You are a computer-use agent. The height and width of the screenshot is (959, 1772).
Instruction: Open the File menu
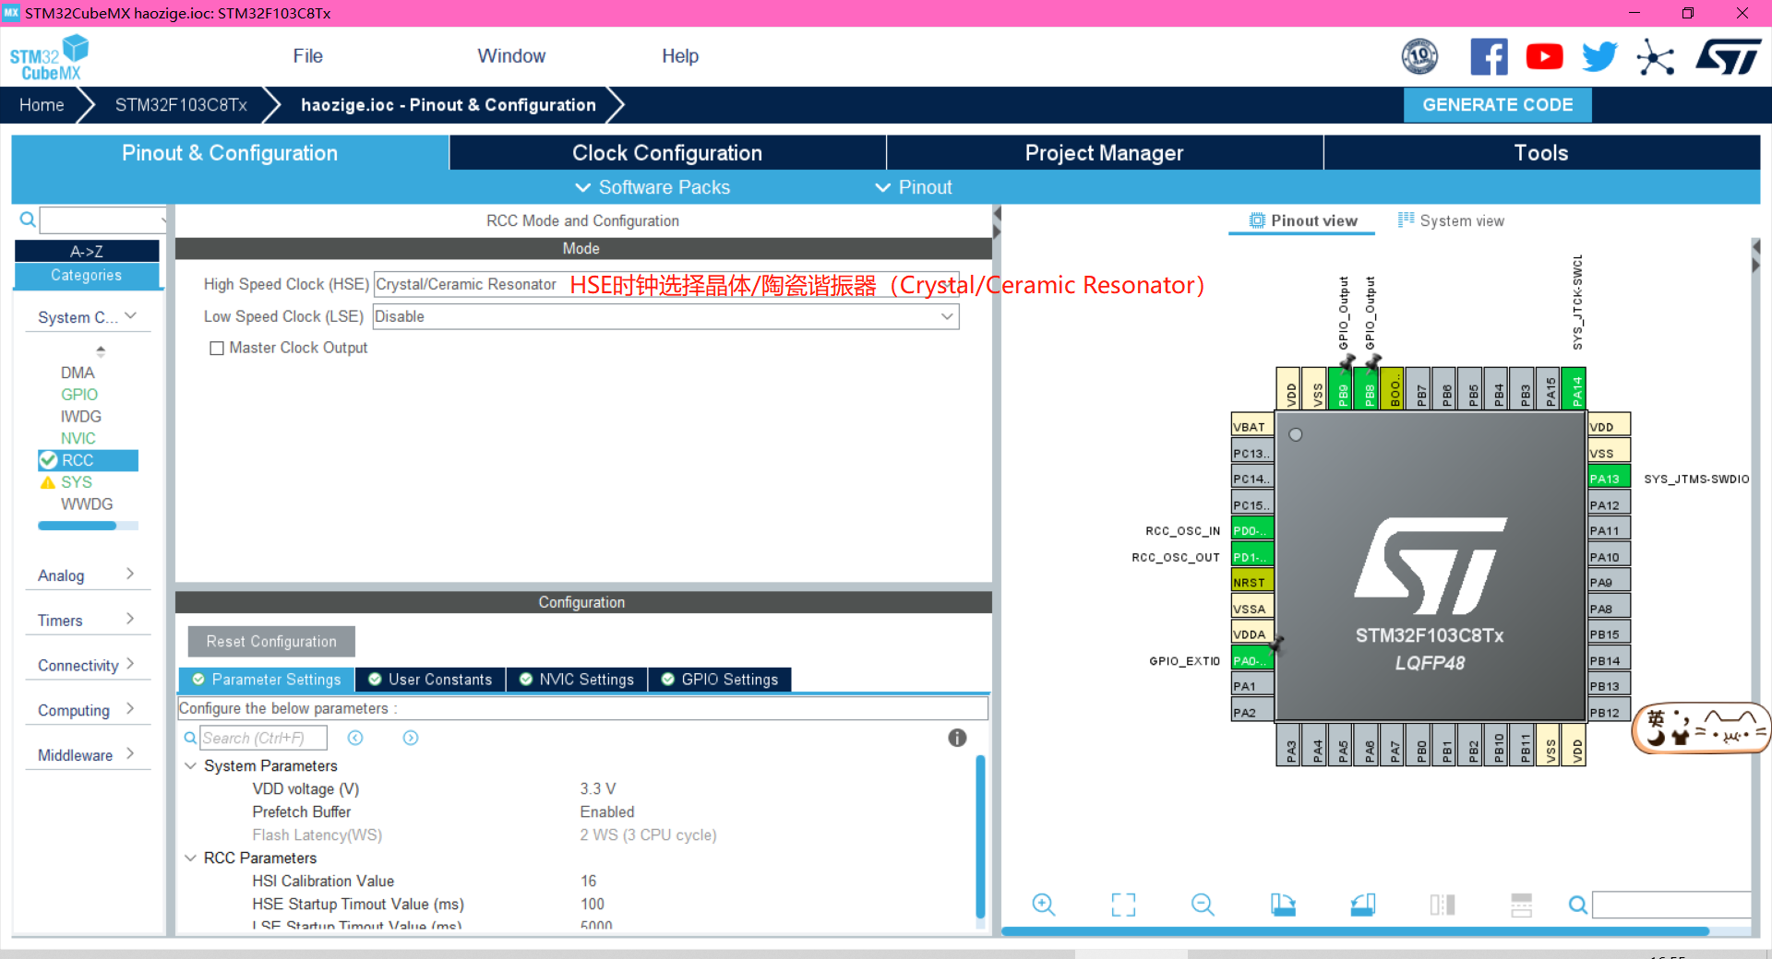coord(307,56)
